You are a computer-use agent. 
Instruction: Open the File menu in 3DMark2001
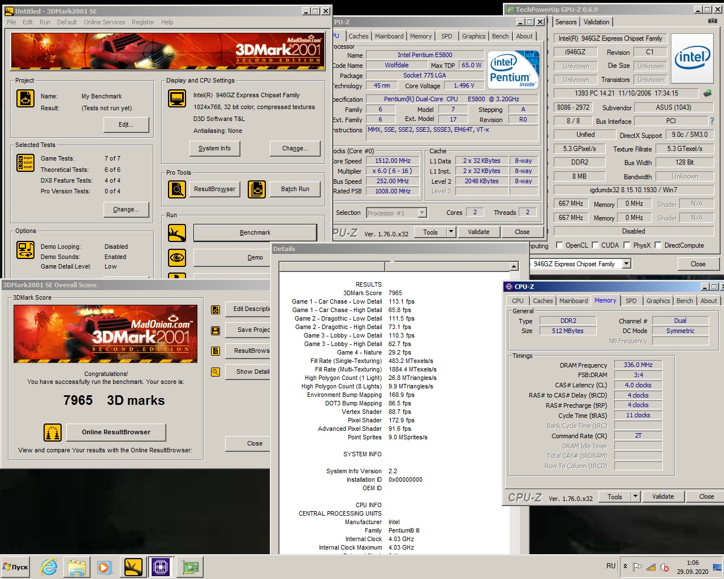tap(11, 22)
